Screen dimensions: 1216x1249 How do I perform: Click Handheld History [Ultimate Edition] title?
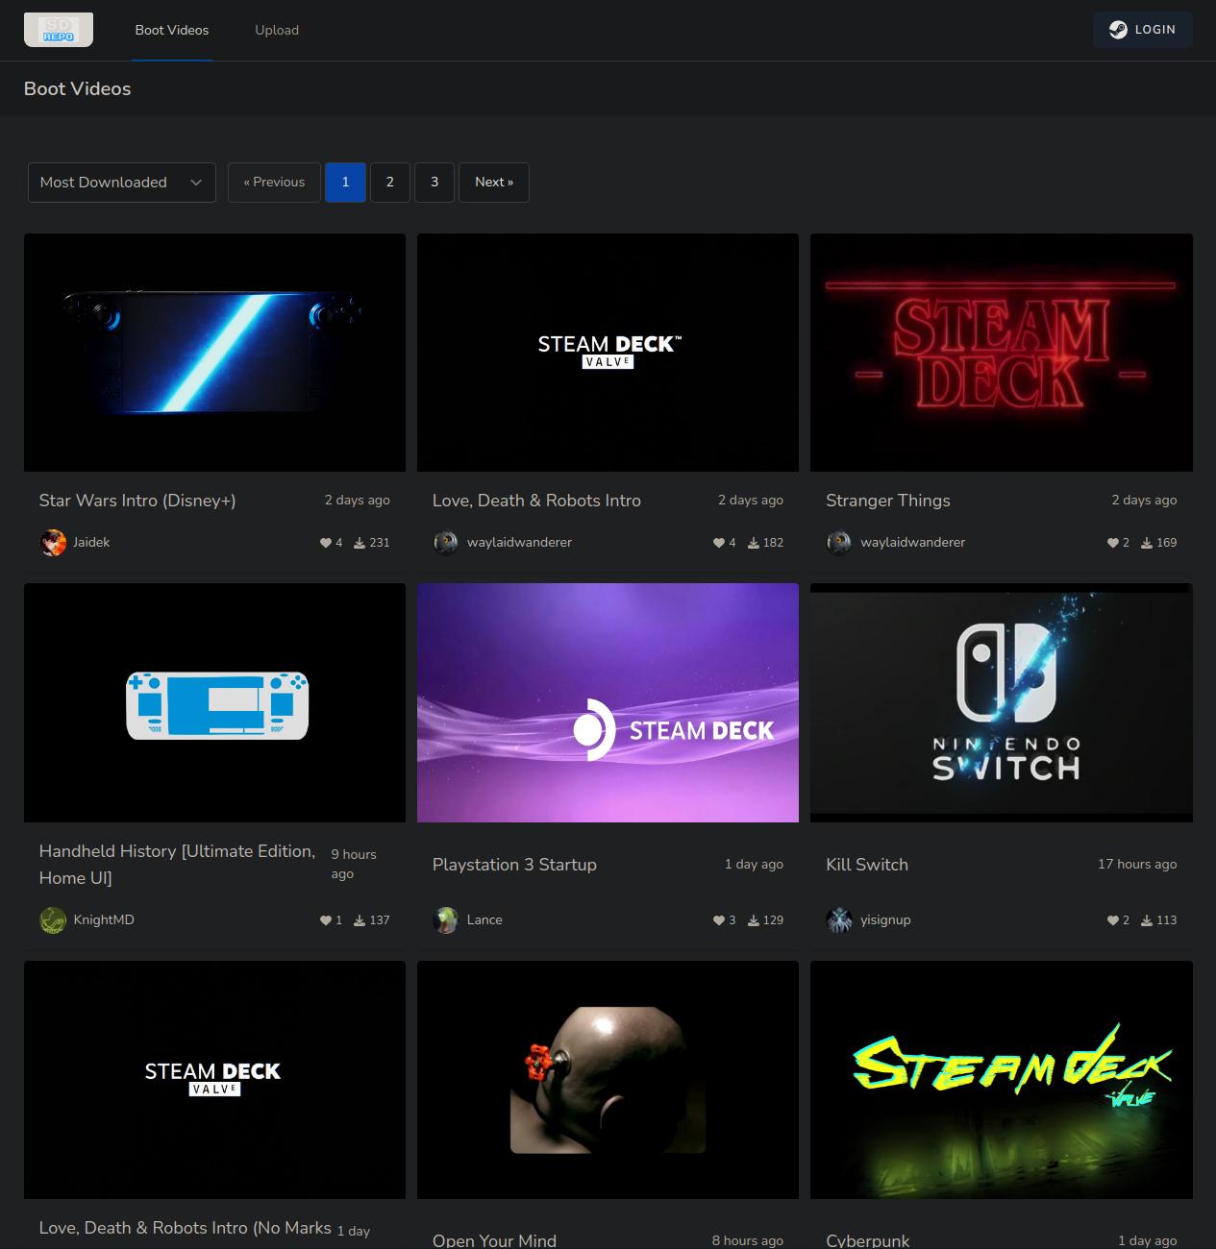tap(178, 865)
